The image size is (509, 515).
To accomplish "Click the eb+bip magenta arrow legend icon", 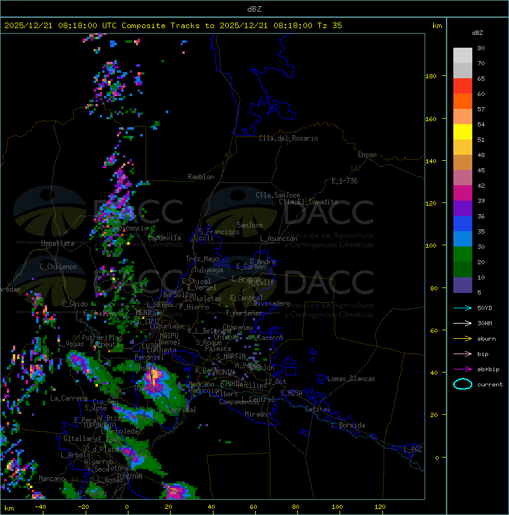I will [x=463, y=369].
